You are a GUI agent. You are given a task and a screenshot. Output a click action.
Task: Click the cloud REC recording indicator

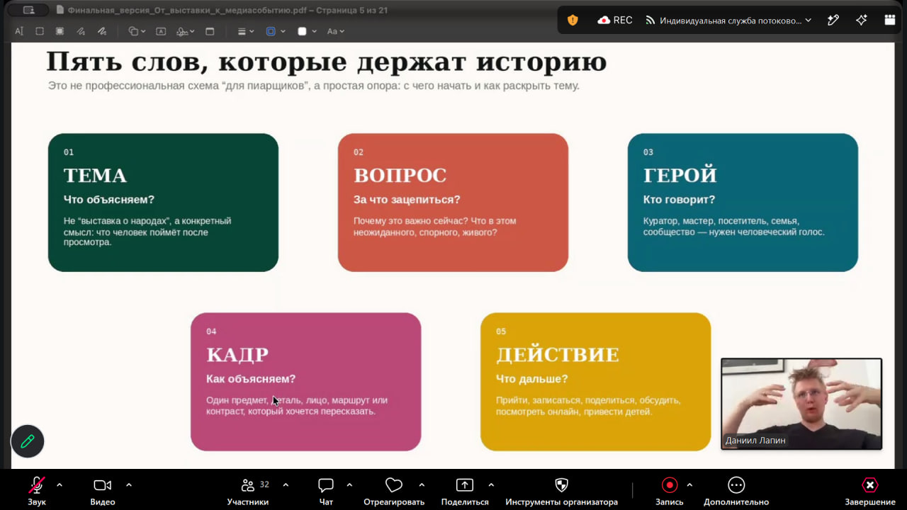point(615,20)
